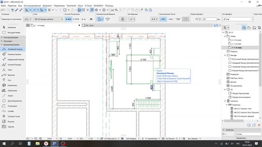Open the Layout Book navigator icon
262x147 pixels.
(254, 28)
